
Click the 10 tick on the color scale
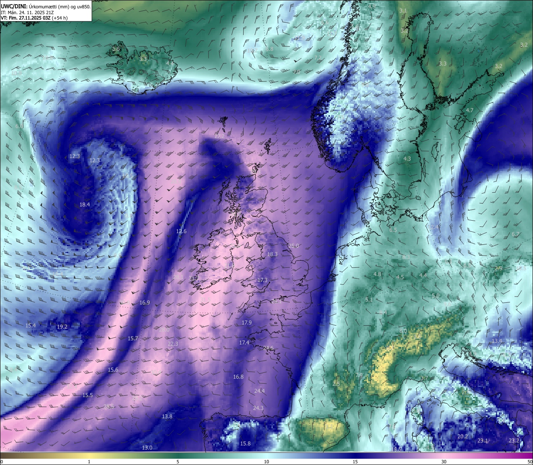(x=266, y=461)
